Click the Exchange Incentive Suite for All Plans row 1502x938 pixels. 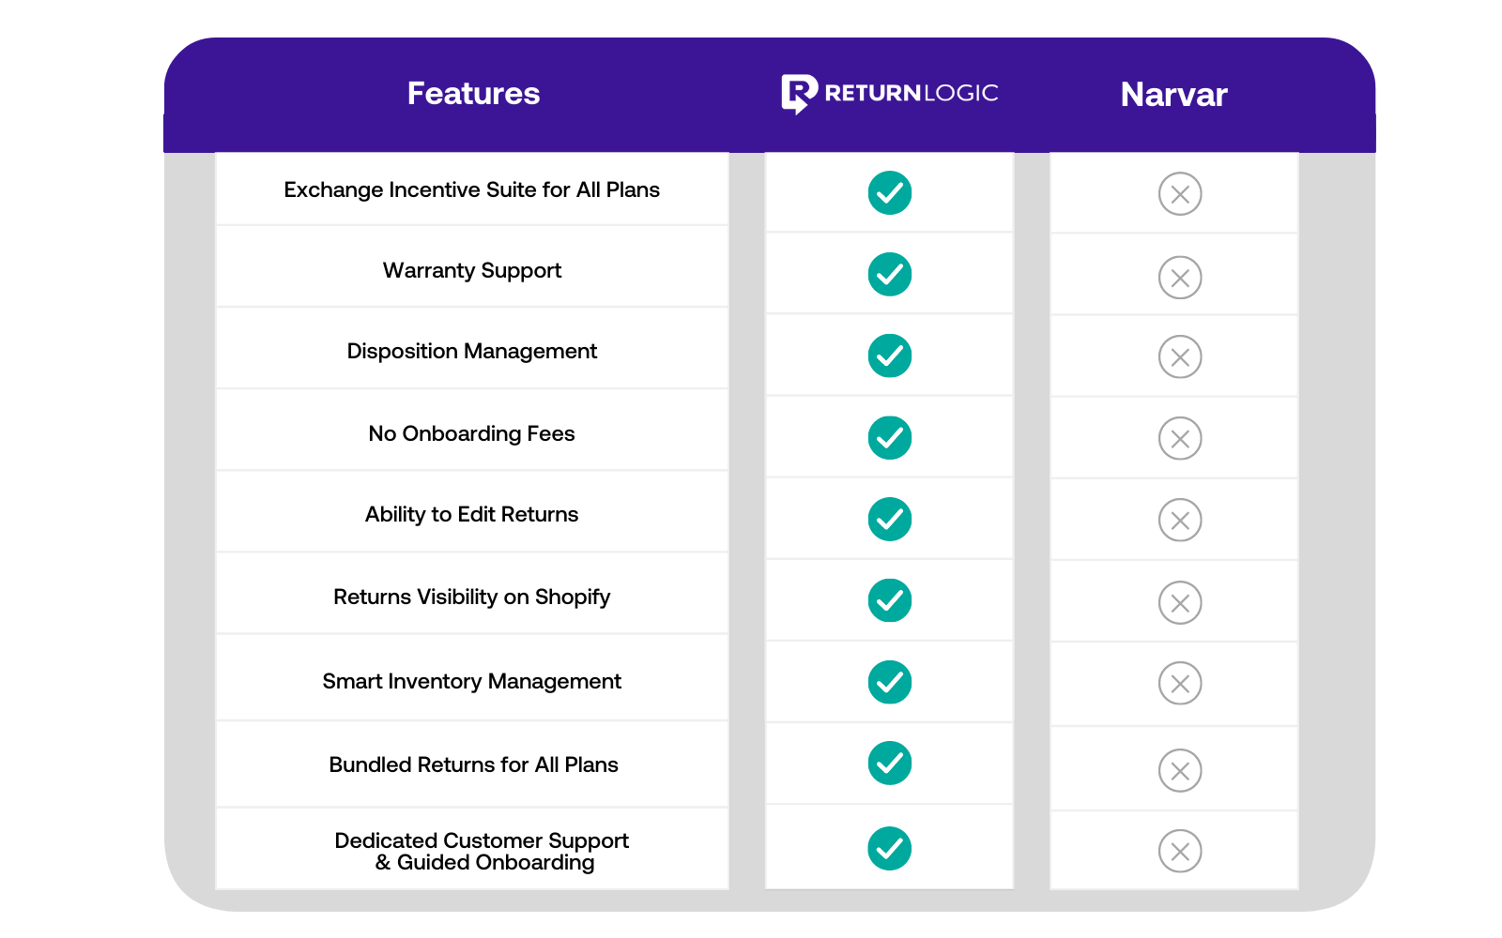[x=472, y=189]
